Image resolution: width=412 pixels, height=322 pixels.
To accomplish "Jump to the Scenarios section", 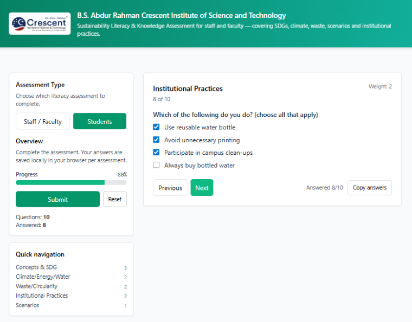I will pos(28,305).
